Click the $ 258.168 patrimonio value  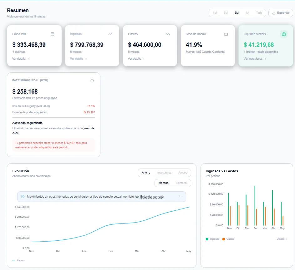click(x=25, y=91)
